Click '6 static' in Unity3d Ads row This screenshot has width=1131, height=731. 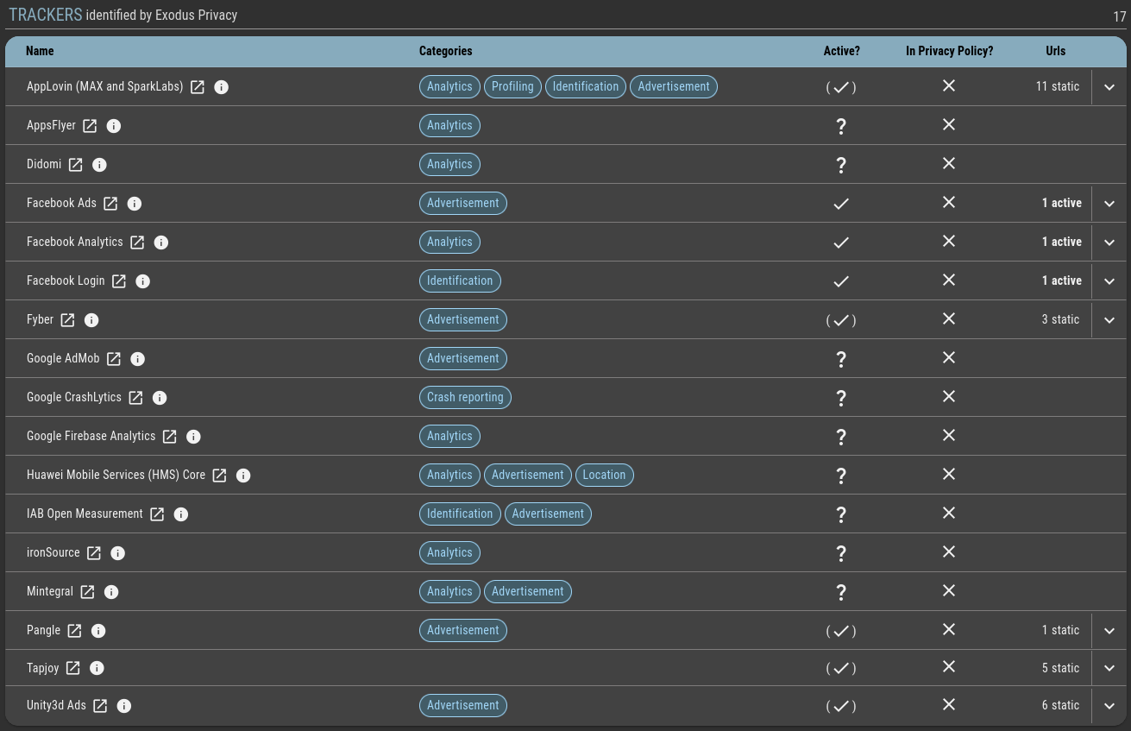(x=1060, y=705)
